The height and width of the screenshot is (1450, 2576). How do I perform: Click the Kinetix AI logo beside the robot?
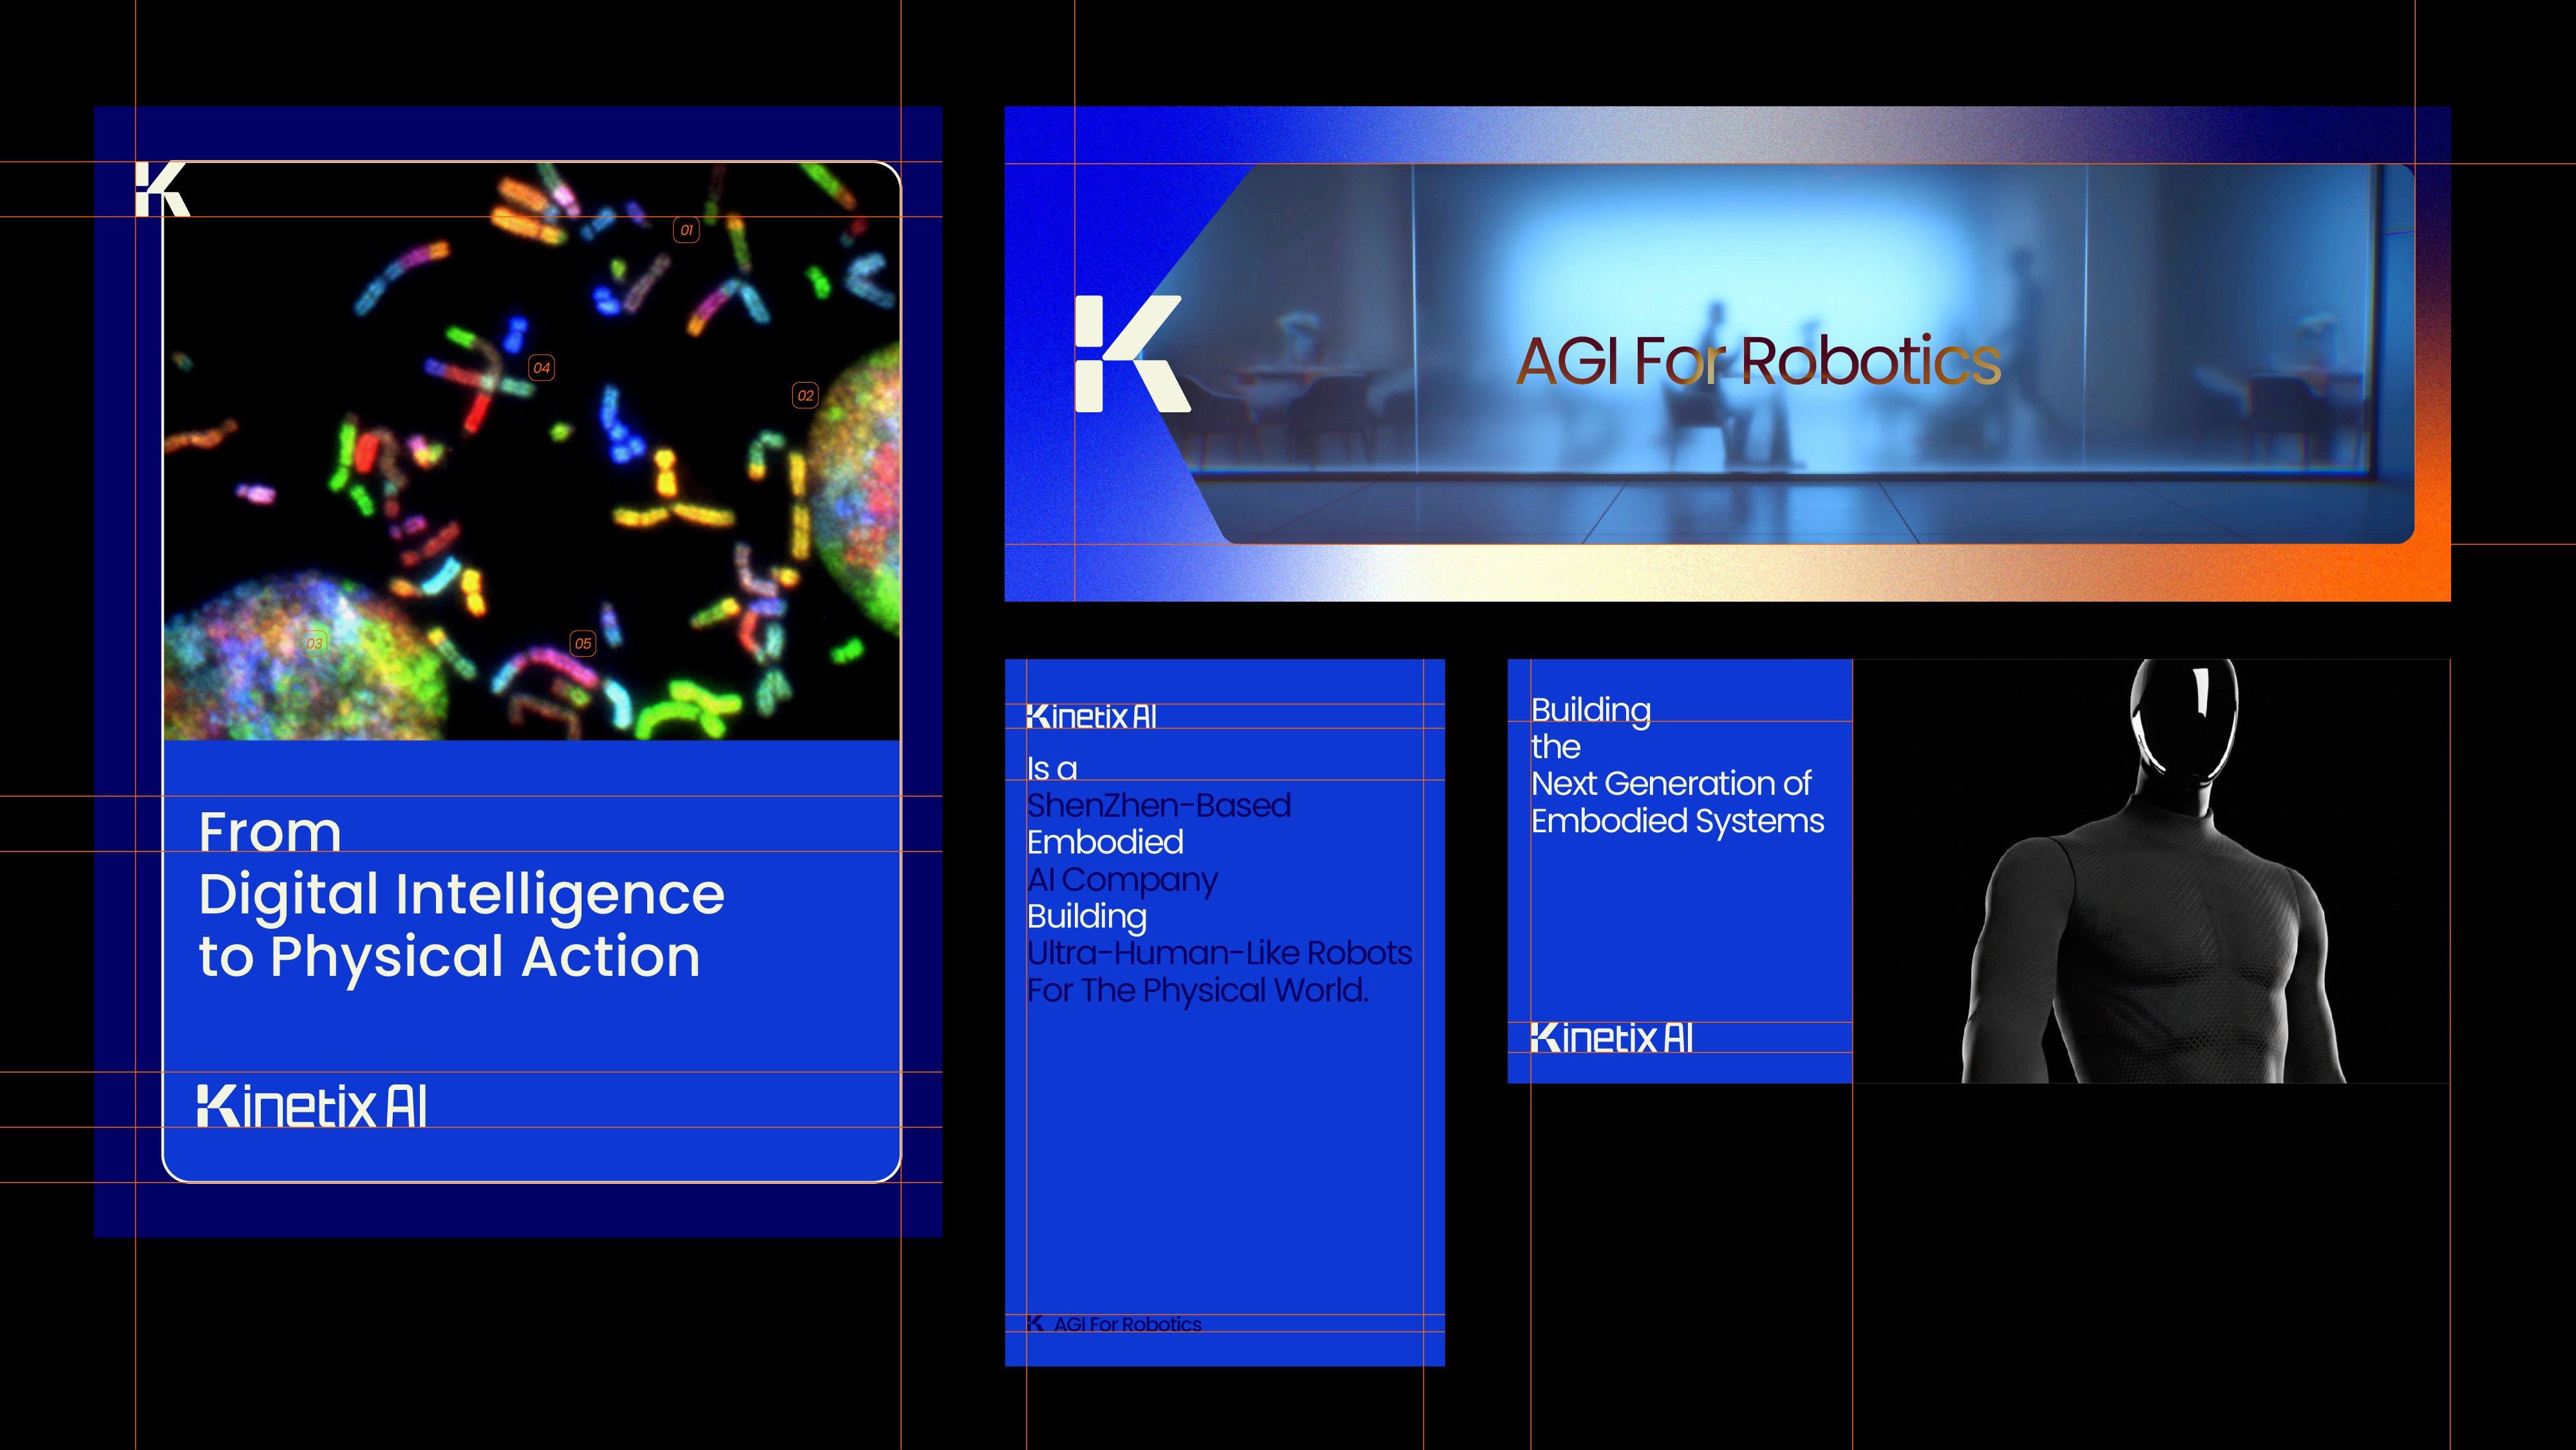click(x=1611, y=1038)
